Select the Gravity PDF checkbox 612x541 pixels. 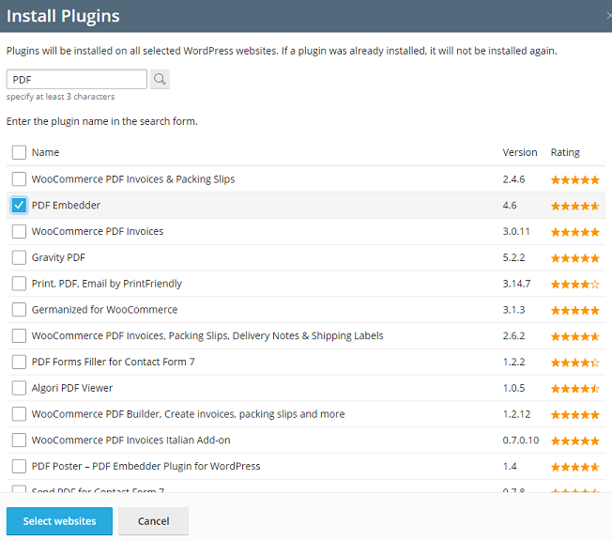tap(19, 257)
